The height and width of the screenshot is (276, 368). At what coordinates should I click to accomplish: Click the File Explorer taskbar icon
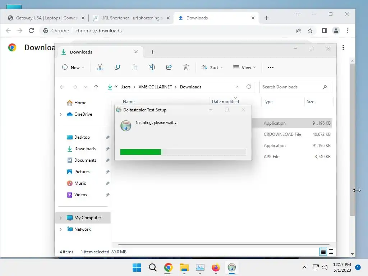coord(184,267)
